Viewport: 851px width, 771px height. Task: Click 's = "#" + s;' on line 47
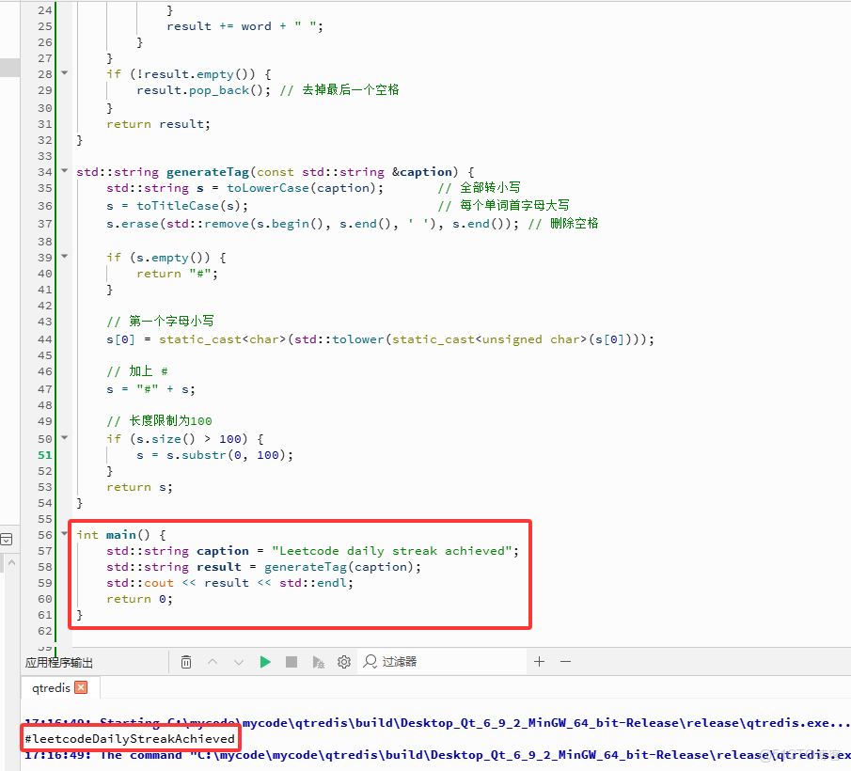coord(150,389)
